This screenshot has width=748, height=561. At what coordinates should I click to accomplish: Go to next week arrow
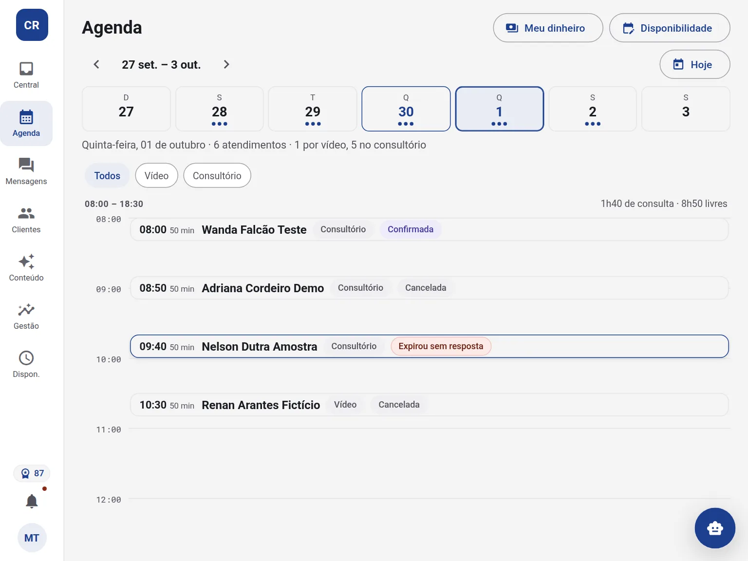tap(226, 64)
